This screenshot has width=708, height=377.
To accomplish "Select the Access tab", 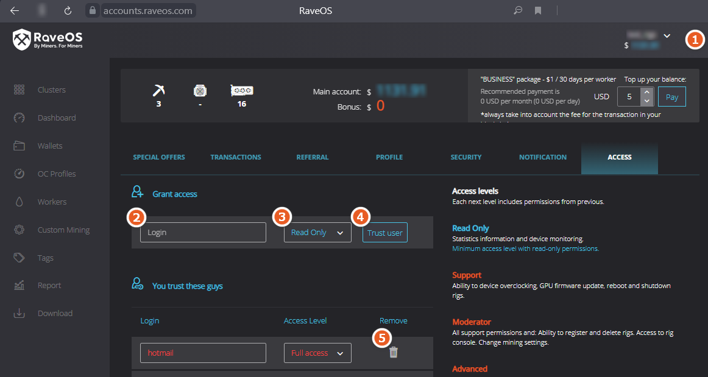I will point(620,159).
